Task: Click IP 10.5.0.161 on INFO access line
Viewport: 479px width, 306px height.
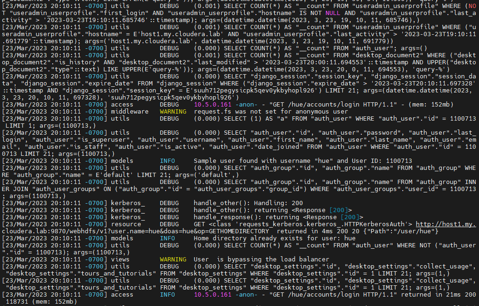Action: (213, 295)
